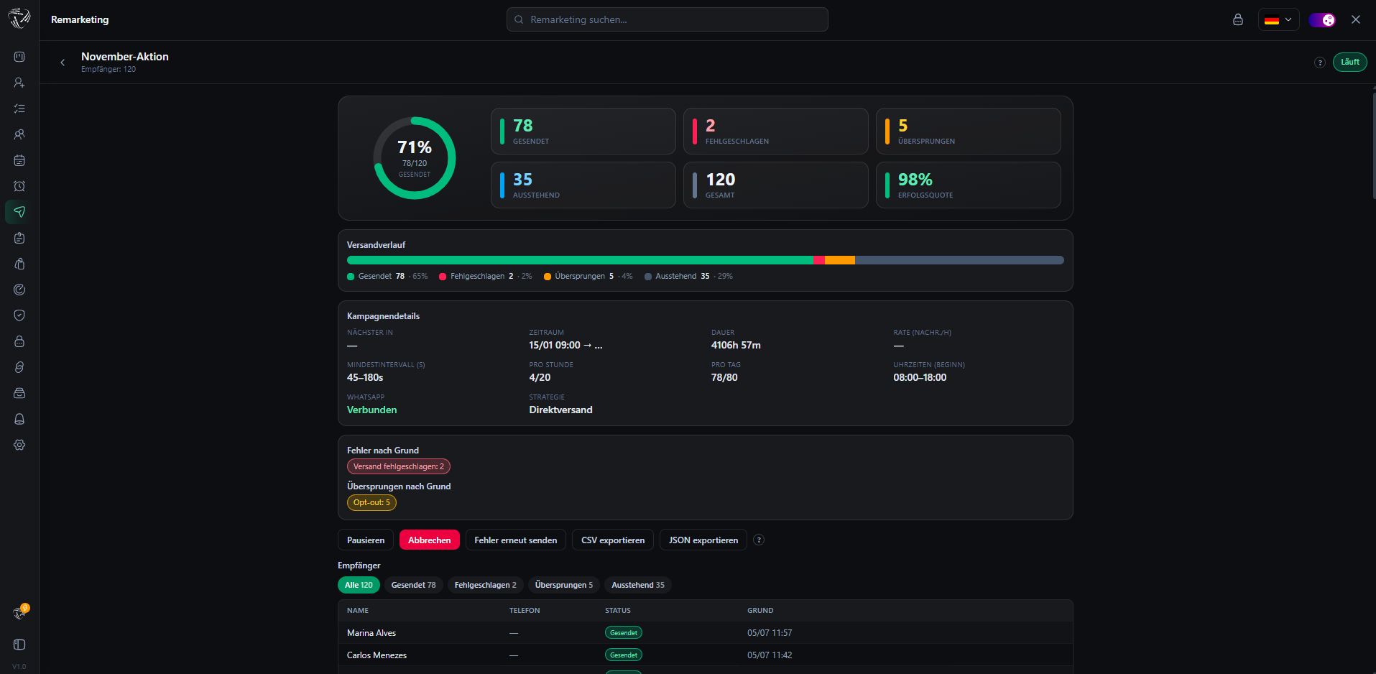
Task: Open the alarm clock reminders icon
Action: (19, 186)
